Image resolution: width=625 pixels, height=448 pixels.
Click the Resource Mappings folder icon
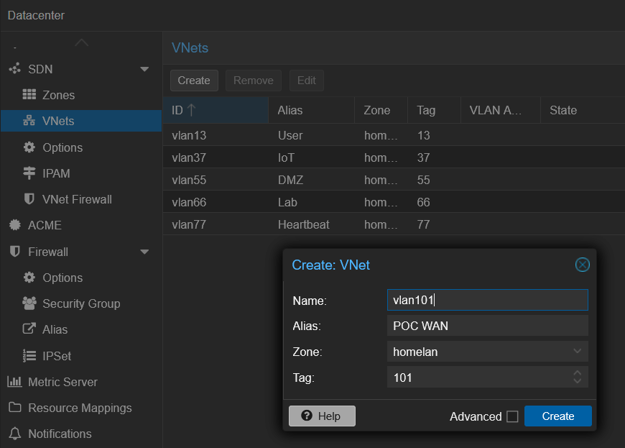point(14,408)
